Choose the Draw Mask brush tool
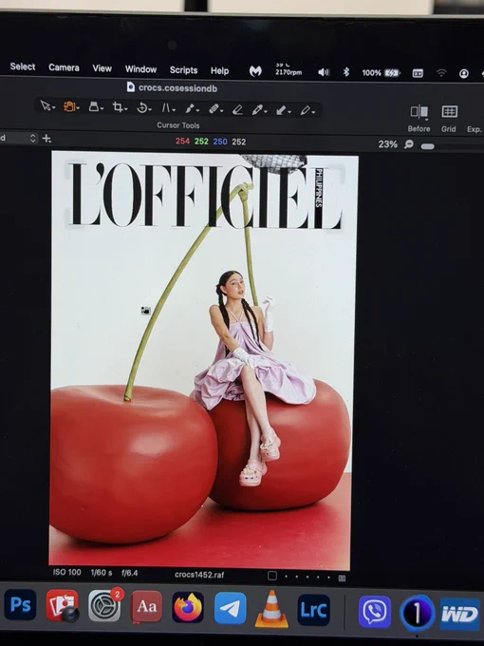This screenshot has height=646, width=484. (190, 108)
